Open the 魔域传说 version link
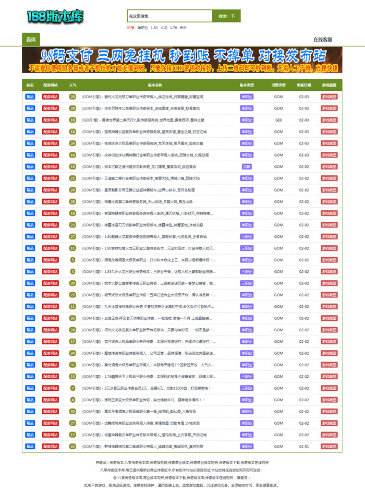The height and width of the screenshot is (492, 365). pos(149,353)
